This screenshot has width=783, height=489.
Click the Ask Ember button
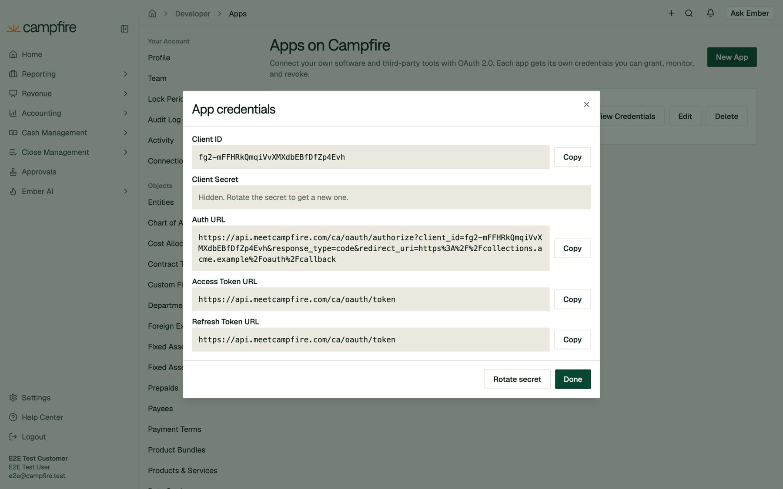(750, 13)
